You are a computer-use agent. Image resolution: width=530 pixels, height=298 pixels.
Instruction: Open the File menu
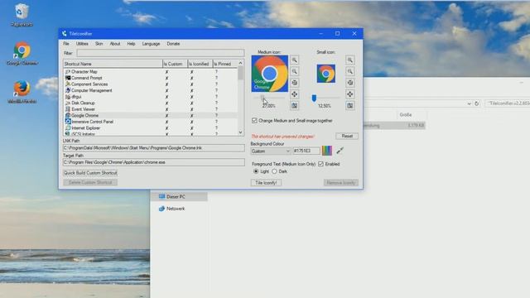pyautogui.click(x=66, y=44)
